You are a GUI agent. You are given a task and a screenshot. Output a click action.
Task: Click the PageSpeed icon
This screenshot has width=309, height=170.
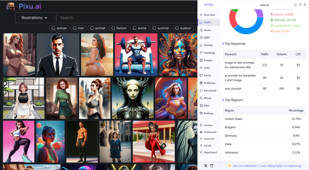pos(201,152)
